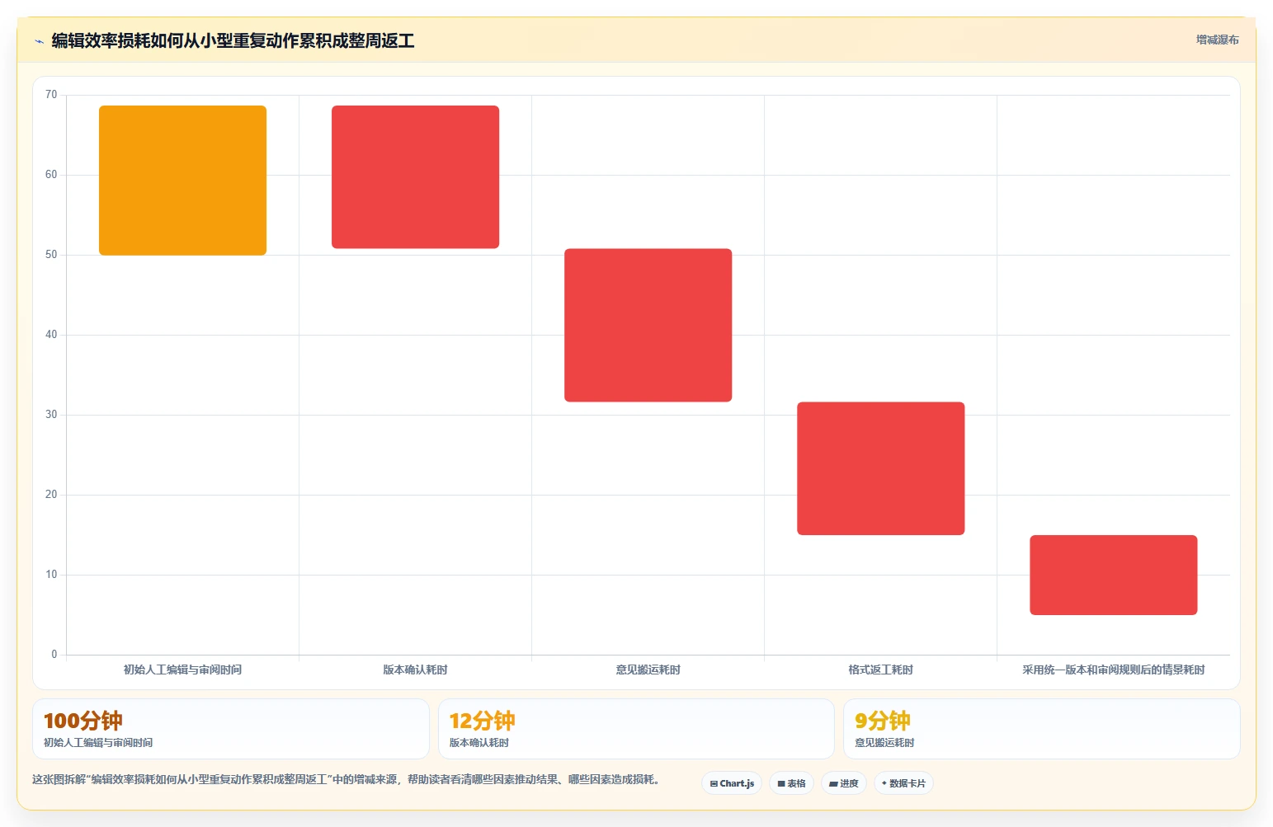Viewport: 1273px width, 827px height.
Task: Click the 100分钟 data card
Action: click(231, 729)
